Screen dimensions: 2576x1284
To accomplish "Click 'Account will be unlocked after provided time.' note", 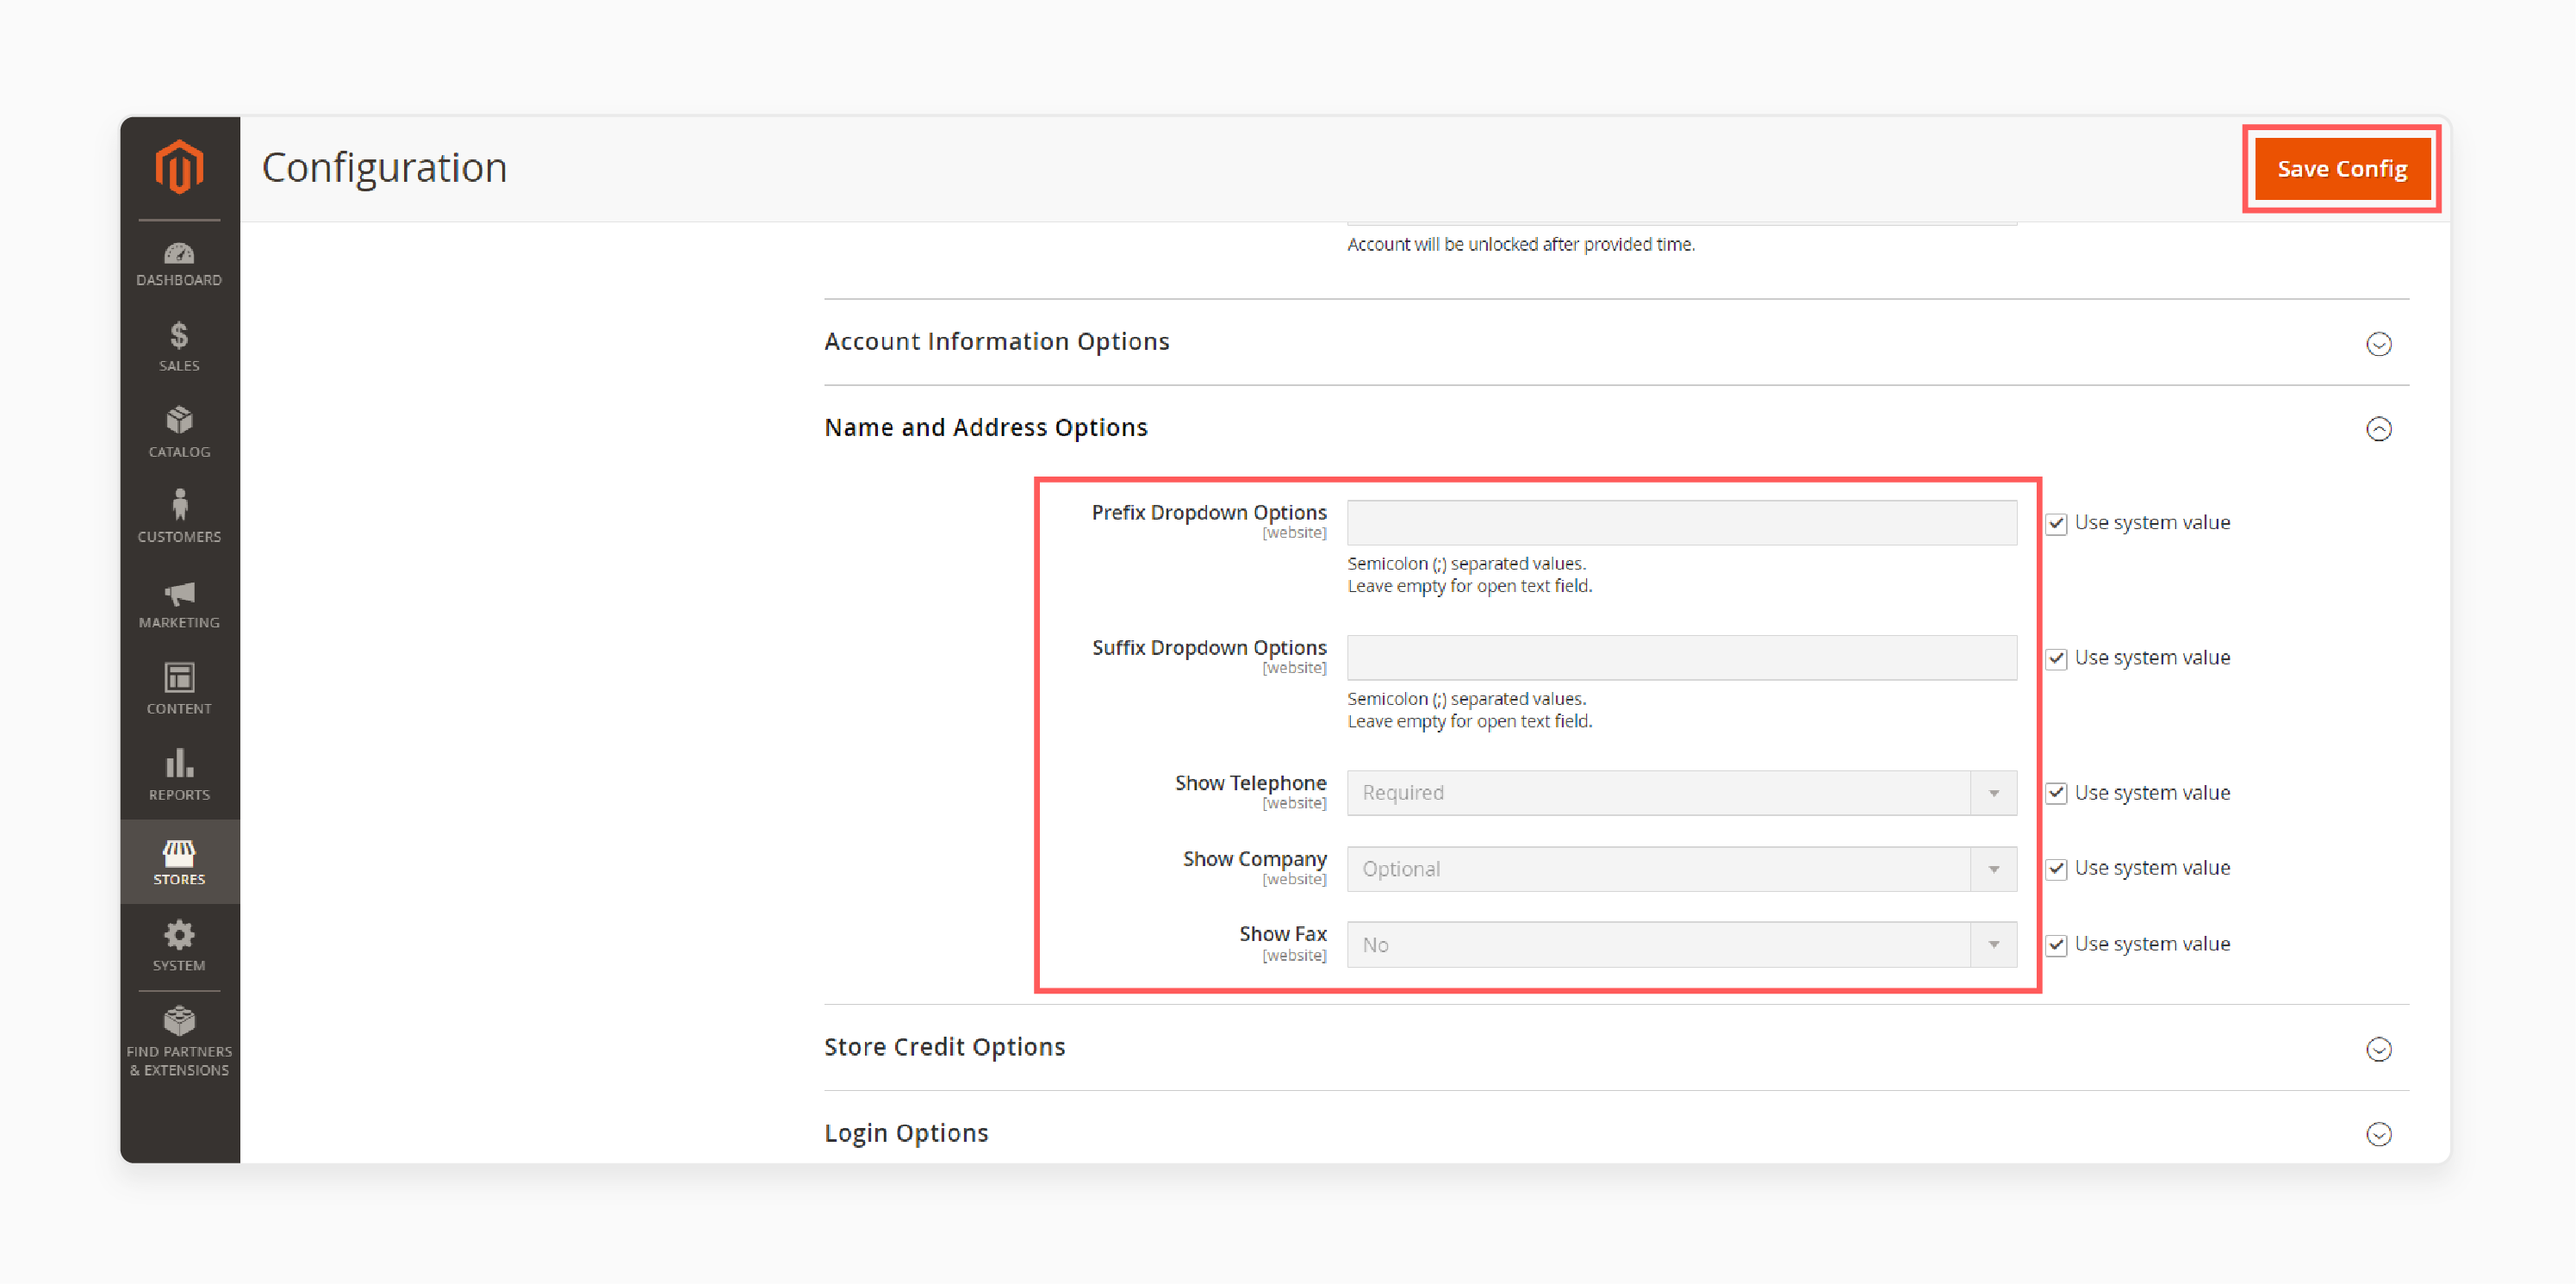I will (1520, 245).
